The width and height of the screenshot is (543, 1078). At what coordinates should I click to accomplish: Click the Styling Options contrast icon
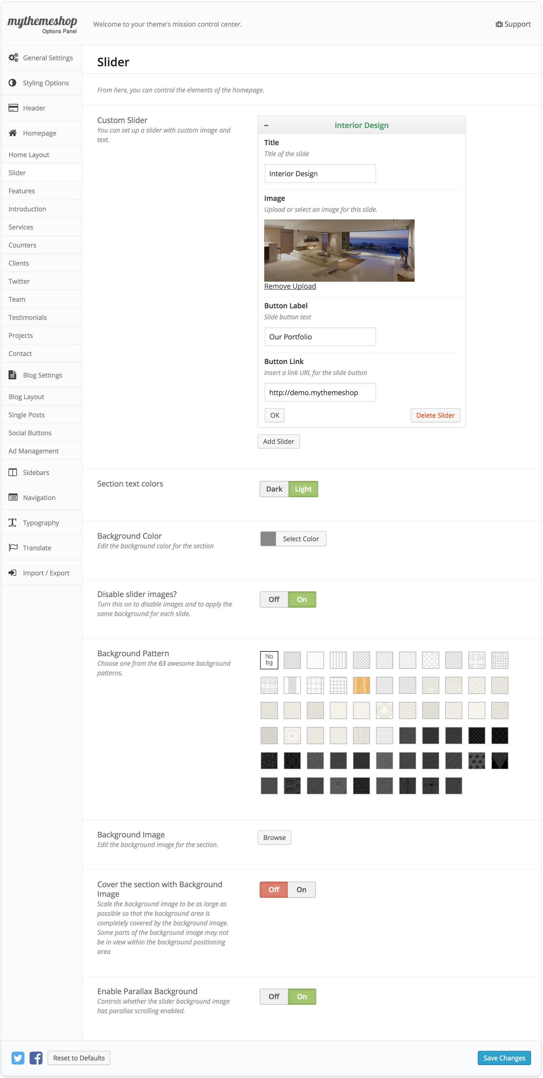coord(13,83)
